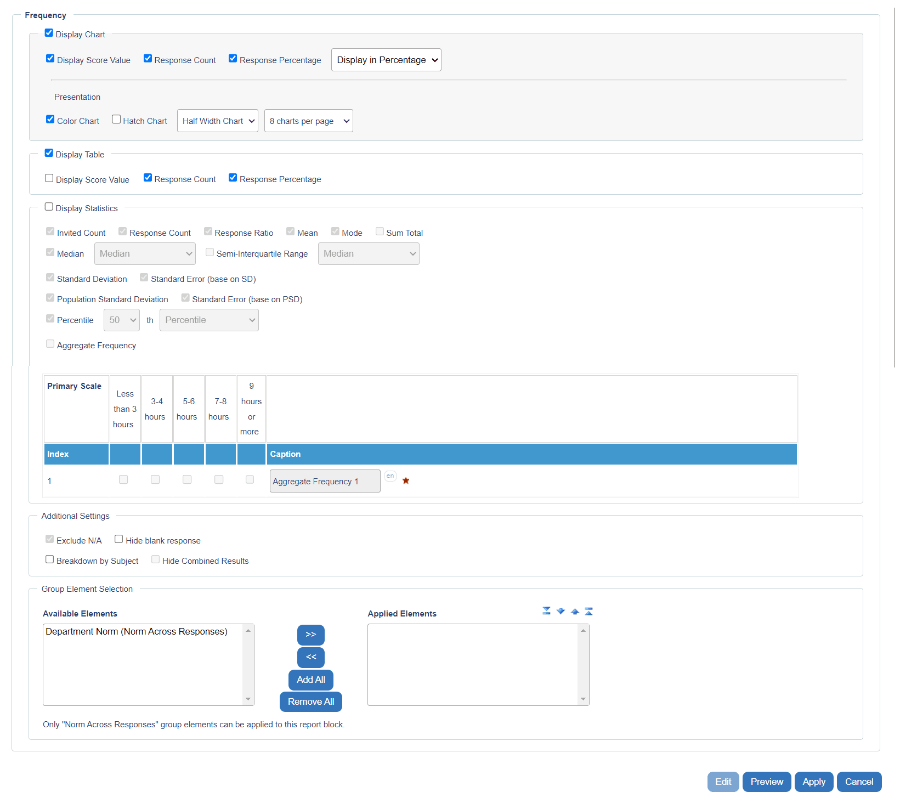Toggle the Response Ratio checkbox
This screenshot has width=900, height=809.
click(x=208, y=231)
